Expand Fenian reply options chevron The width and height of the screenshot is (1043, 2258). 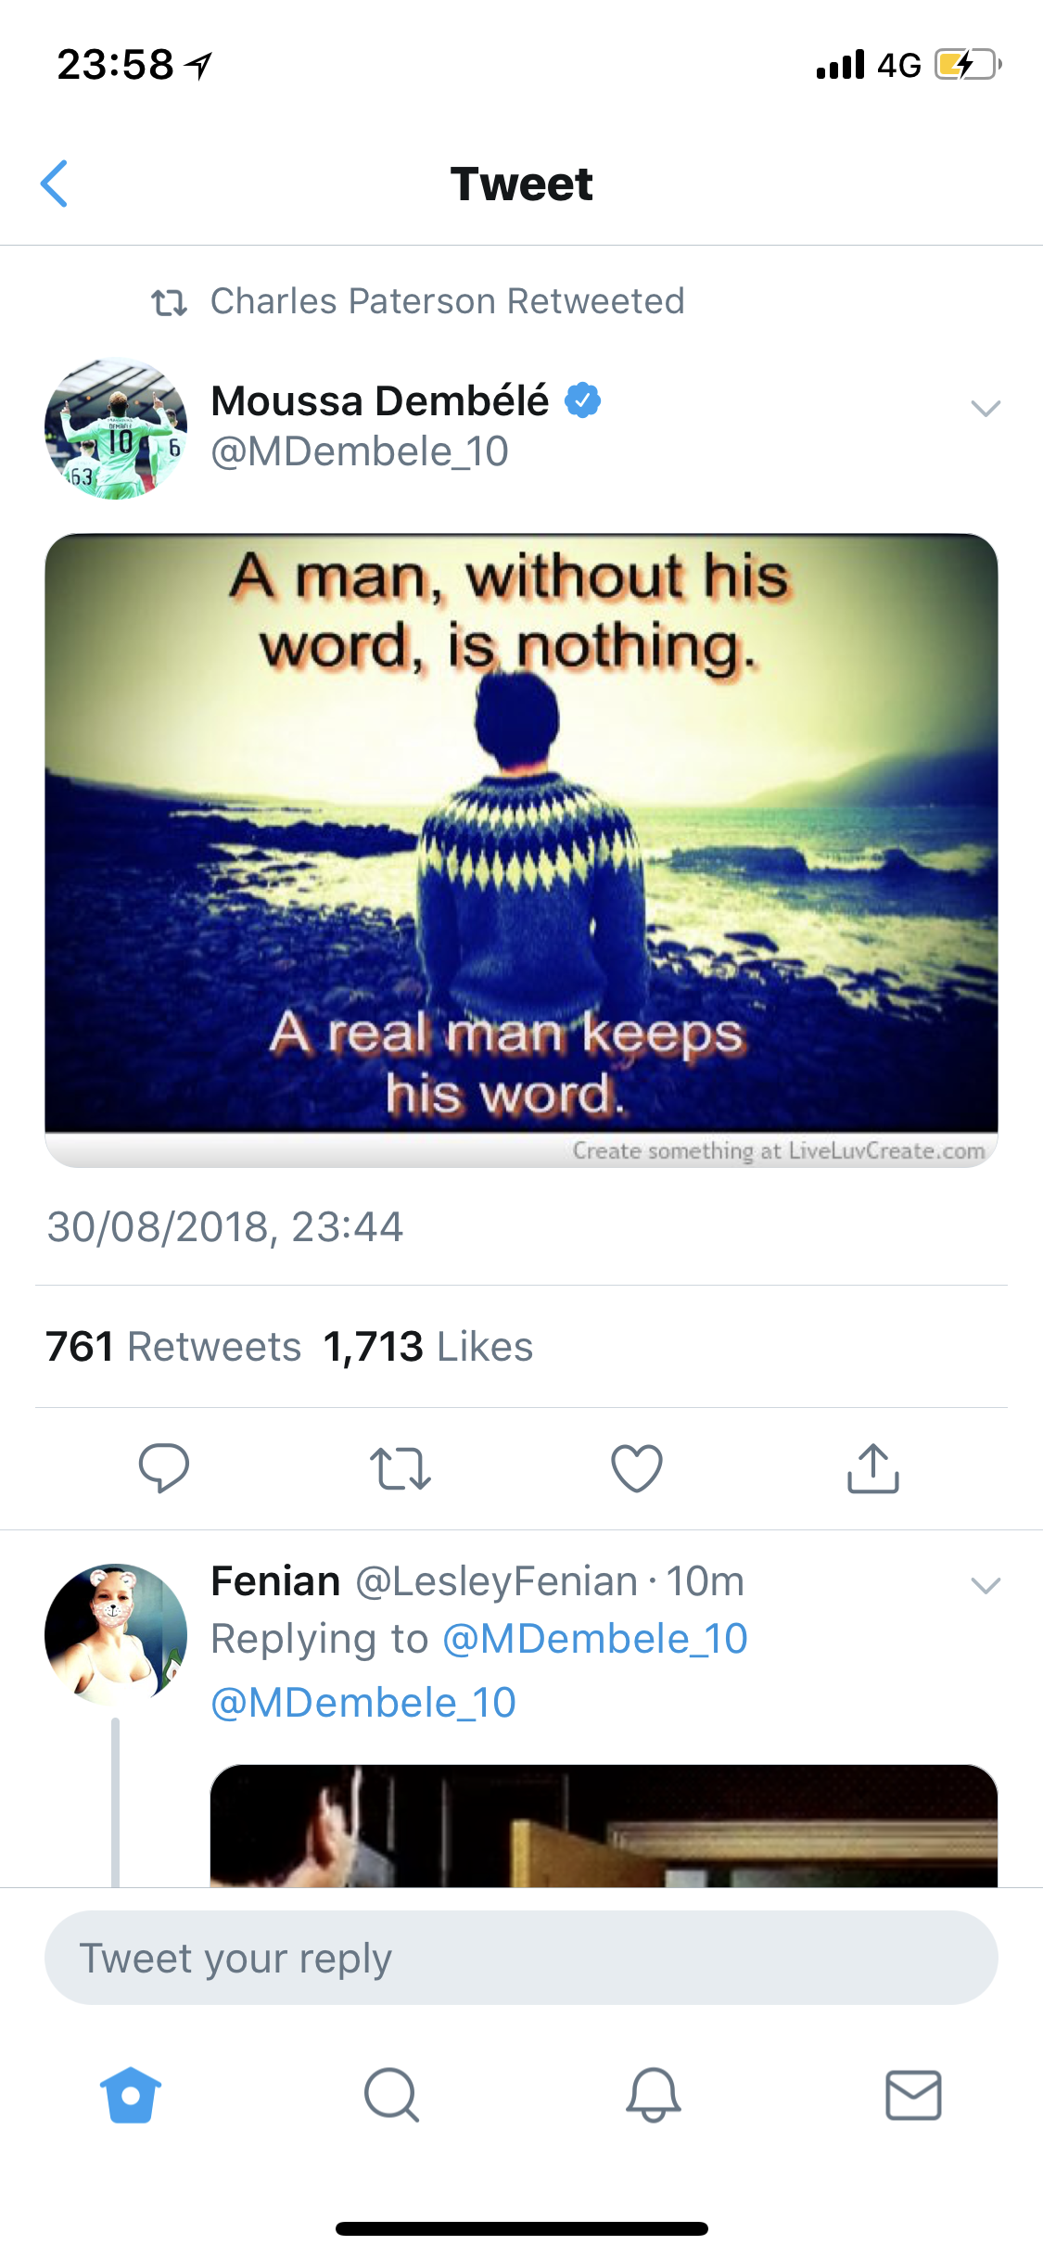coord(985,1585)
